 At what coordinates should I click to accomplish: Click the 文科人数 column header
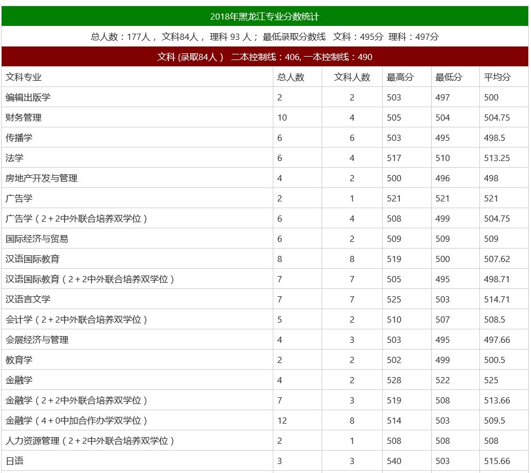tap(352, 77)
